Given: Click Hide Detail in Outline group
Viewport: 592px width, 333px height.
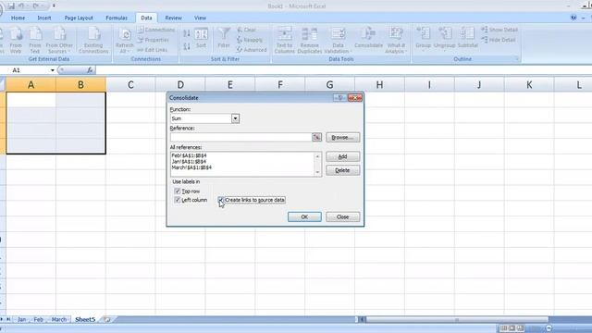Looking at the screenshot, I should click(x=499, y=40).
